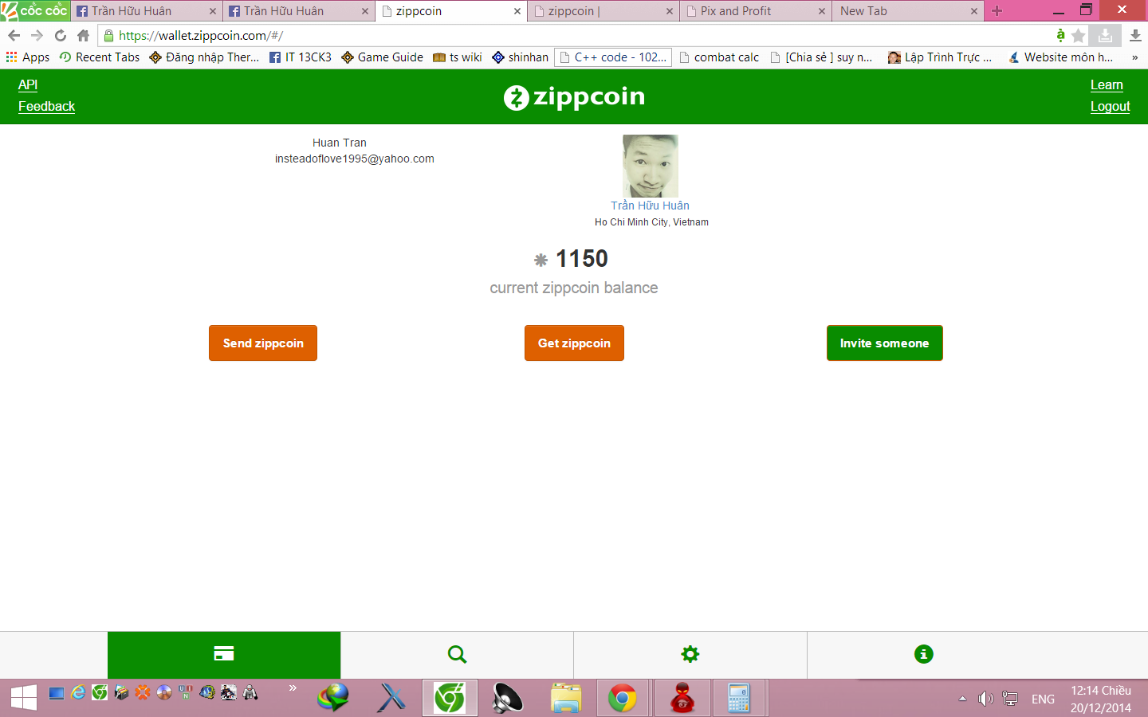Open the Game Guide bookmark
Screen dimensions: 1148x717
click(383, 57)
